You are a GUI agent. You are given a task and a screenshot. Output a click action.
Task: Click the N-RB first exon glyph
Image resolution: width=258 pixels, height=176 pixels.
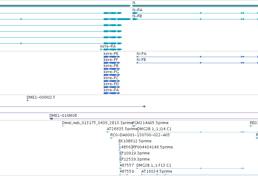(x=135, y=19)
